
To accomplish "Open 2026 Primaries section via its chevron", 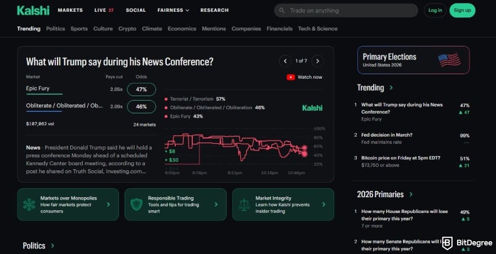I will [x=410, y=194].
